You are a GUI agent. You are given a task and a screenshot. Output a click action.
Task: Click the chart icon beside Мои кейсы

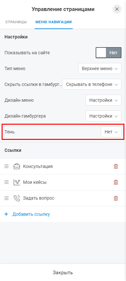[17, 182]
